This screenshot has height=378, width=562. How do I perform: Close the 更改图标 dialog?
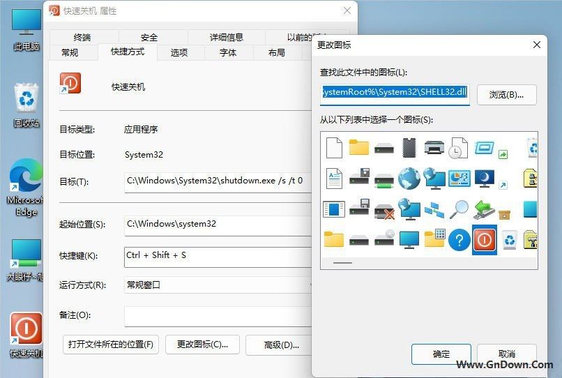[x=537, y=45]
